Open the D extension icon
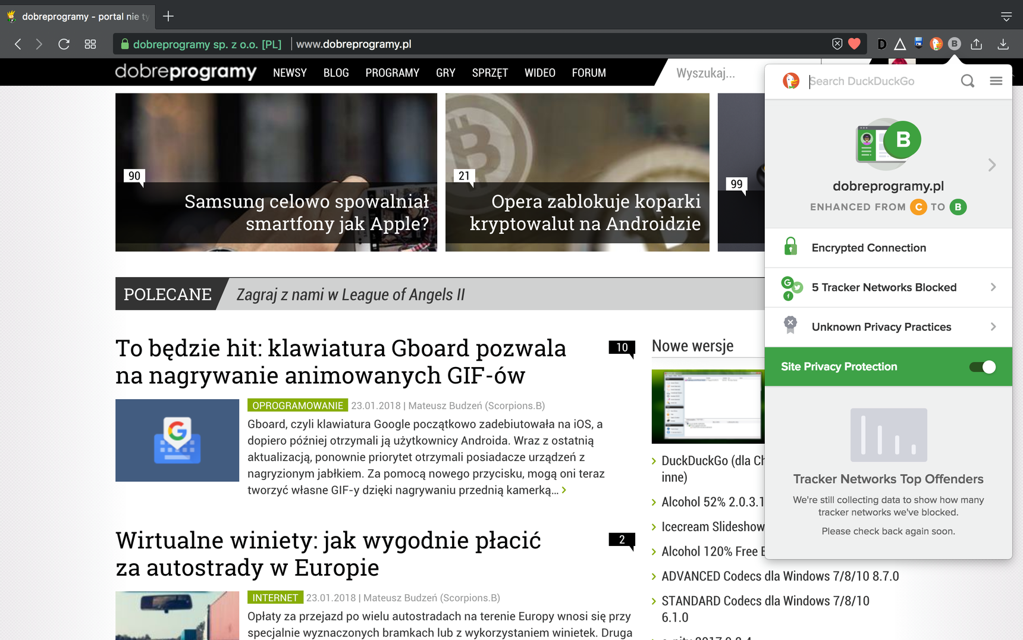The height and width of the screenshot is (640, 1023). (x=882, y=44)
